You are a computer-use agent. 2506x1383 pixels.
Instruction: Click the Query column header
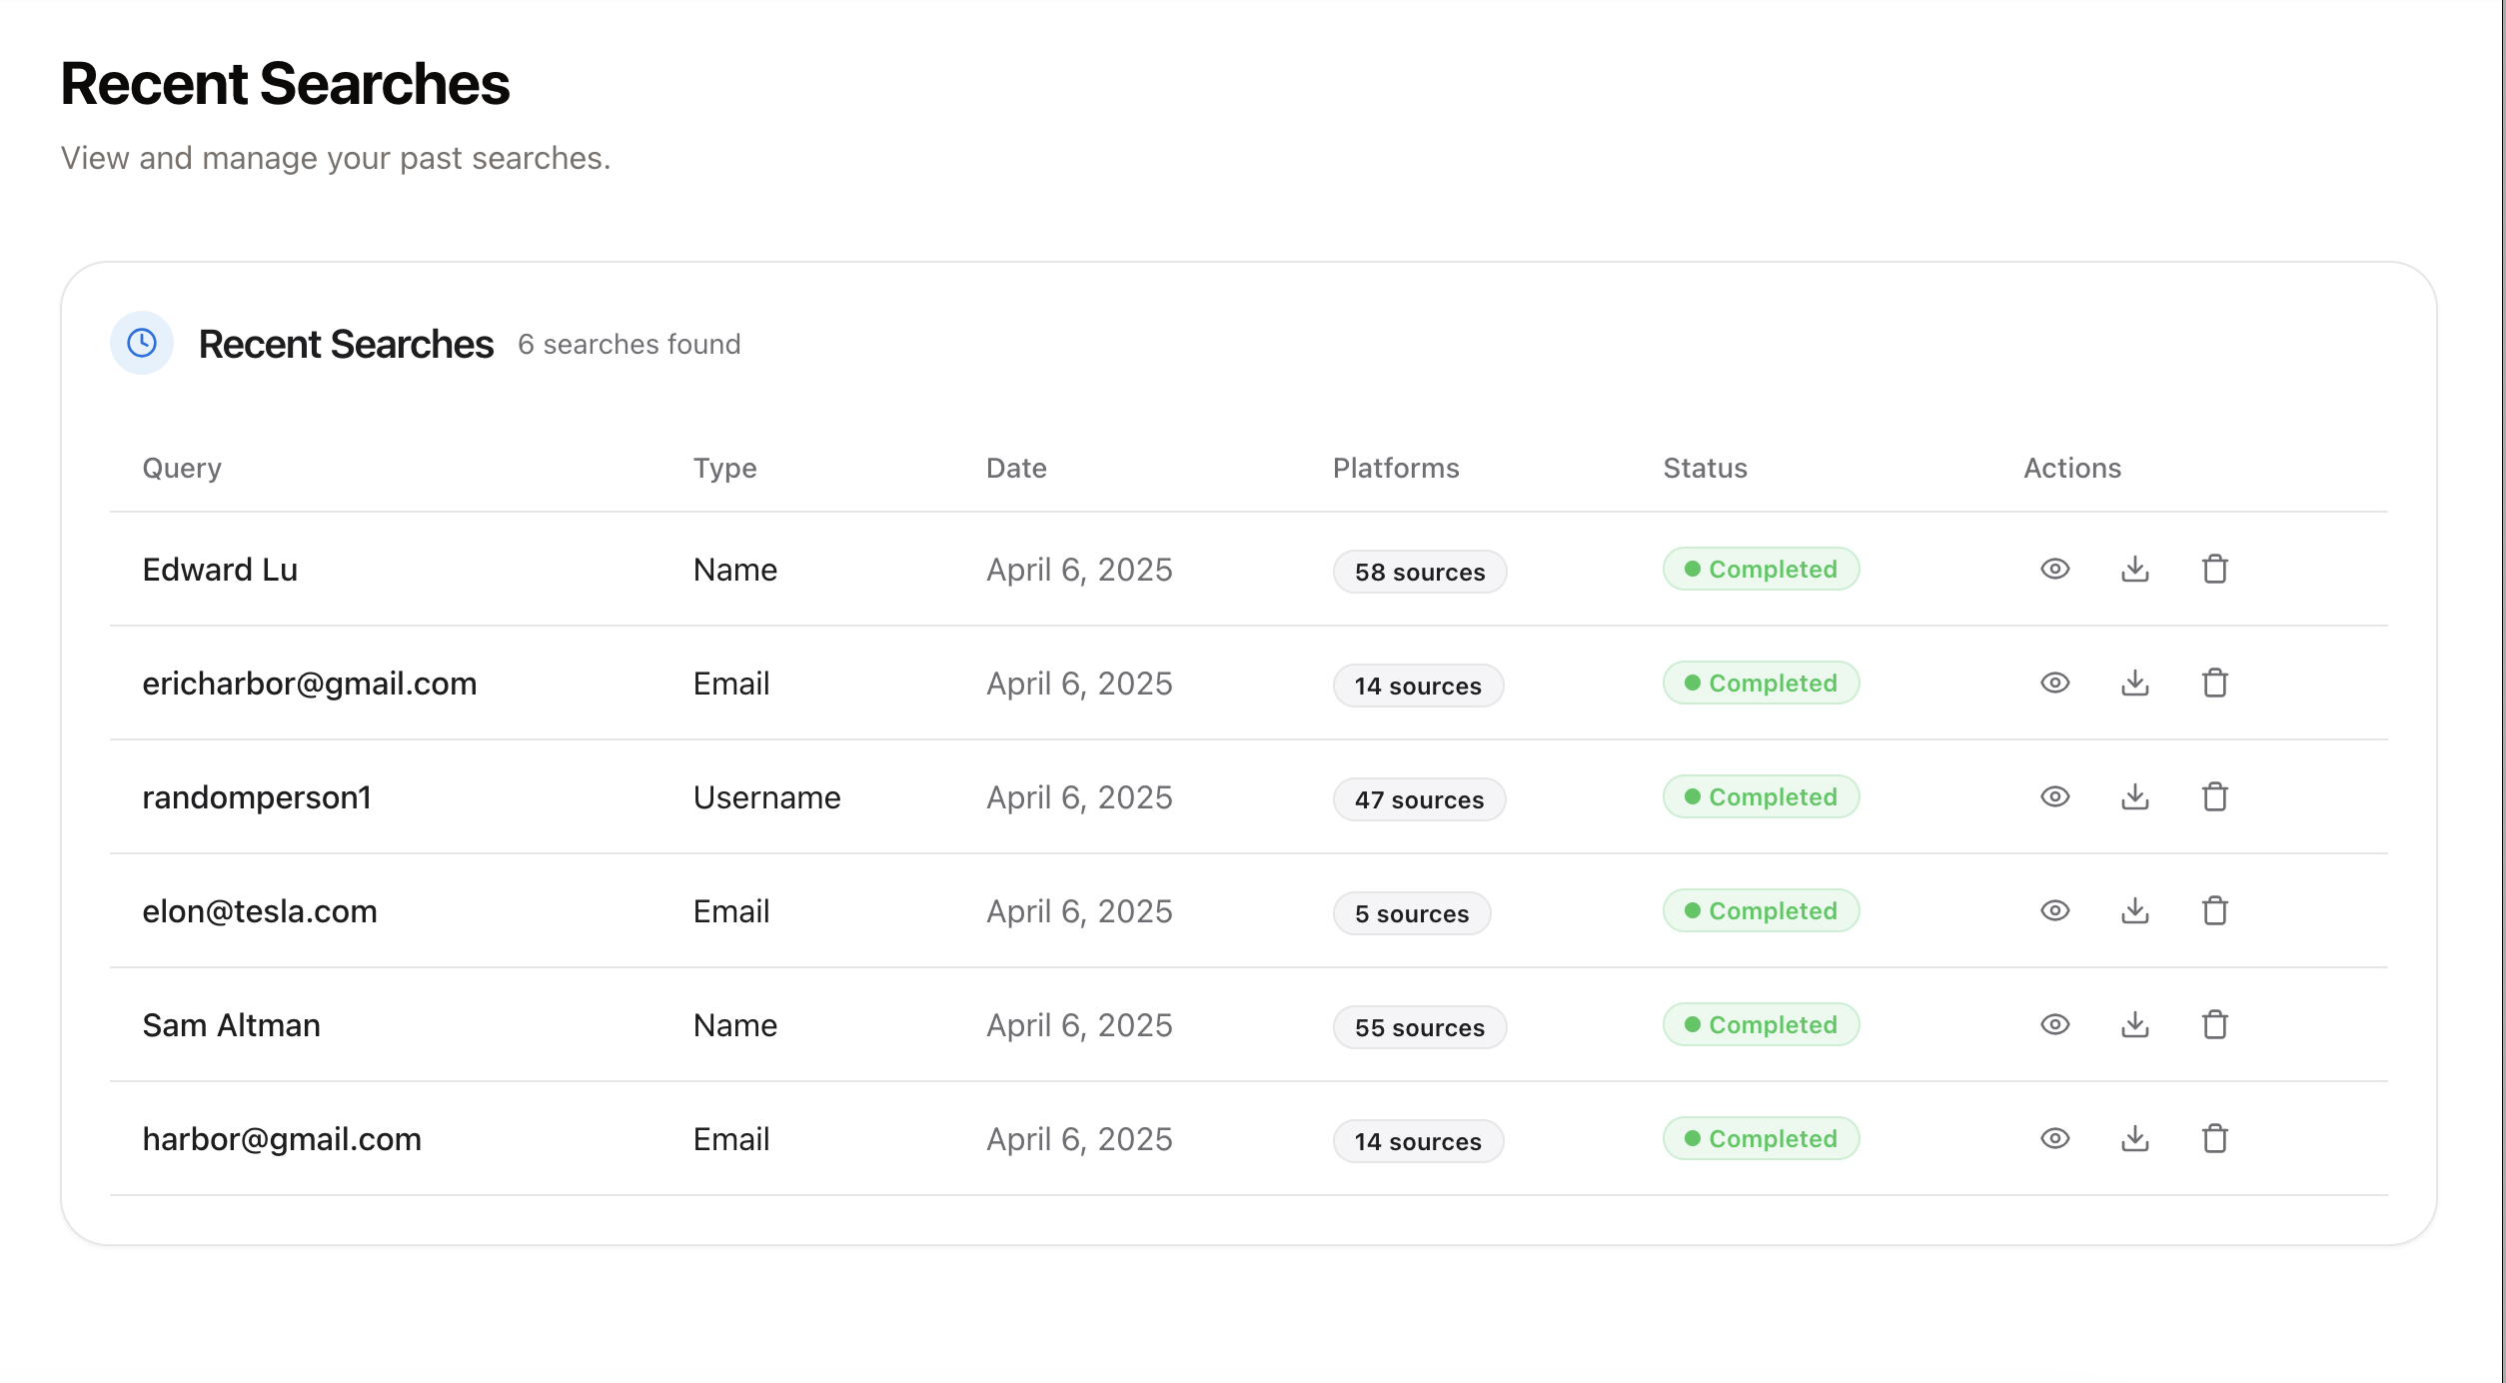(182, 469)
